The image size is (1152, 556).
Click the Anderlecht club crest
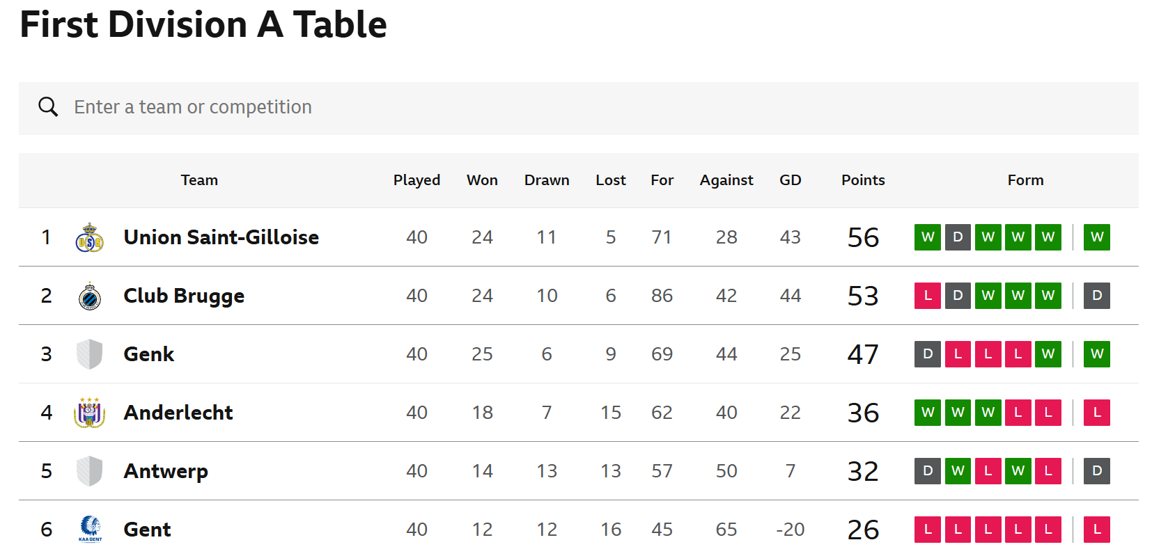pos(89,413)
